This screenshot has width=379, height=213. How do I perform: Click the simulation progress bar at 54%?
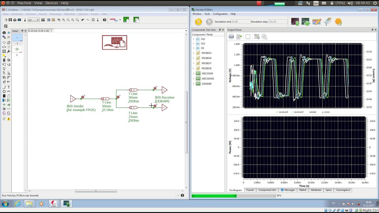click(233, 196)
